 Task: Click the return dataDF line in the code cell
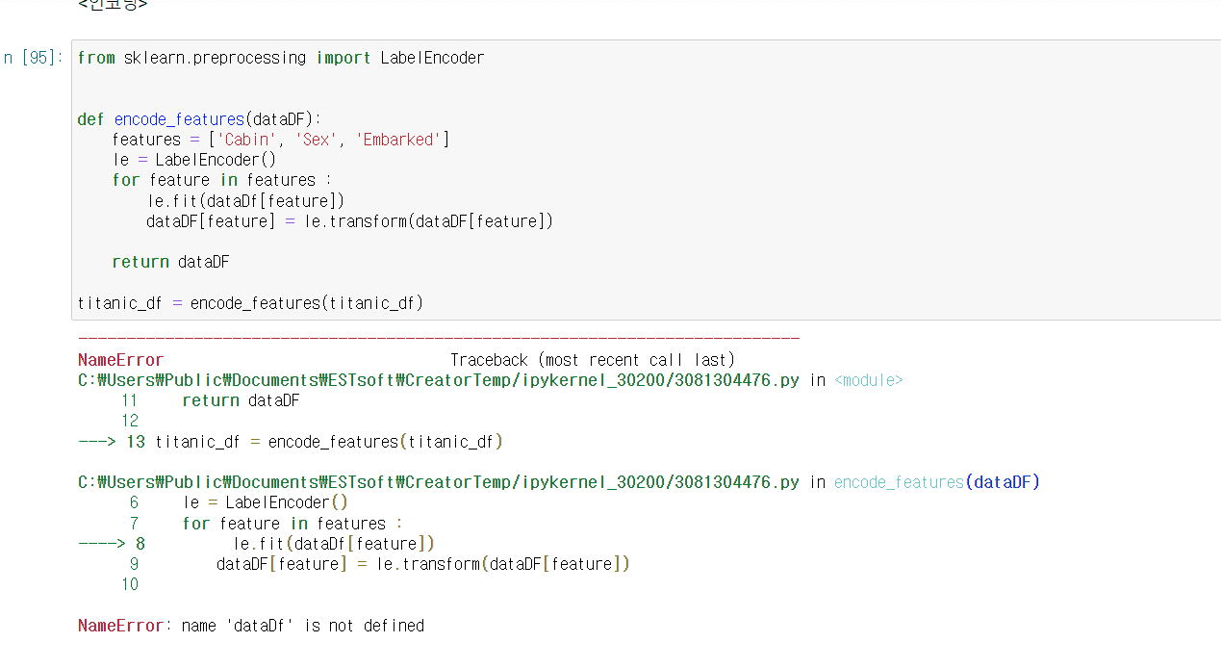[170, 262]
